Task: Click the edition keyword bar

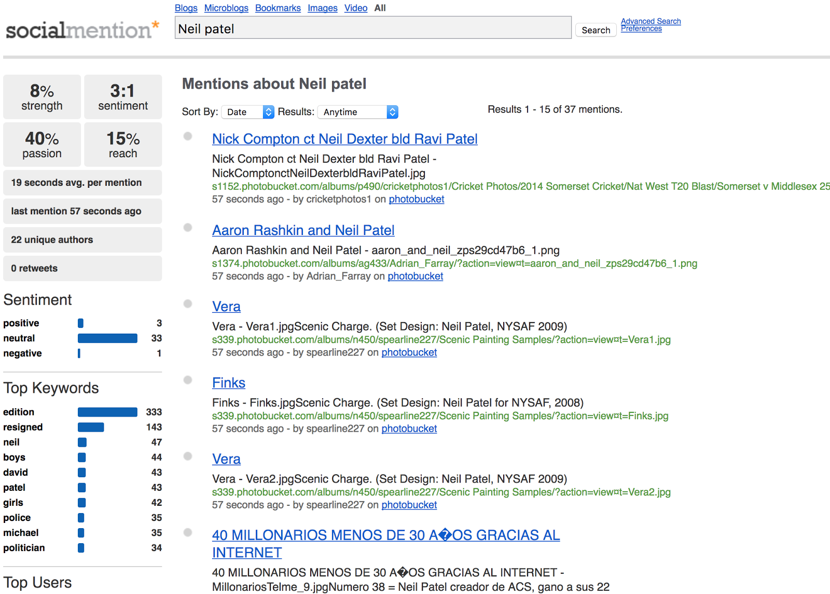Action: pyautogui.click(x=107, y=412)
